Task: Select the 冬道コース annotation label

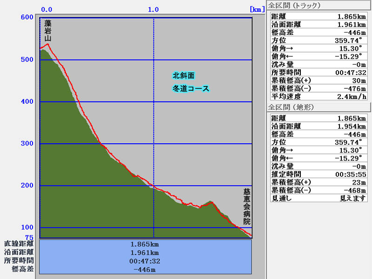Action: coord(191,88)
